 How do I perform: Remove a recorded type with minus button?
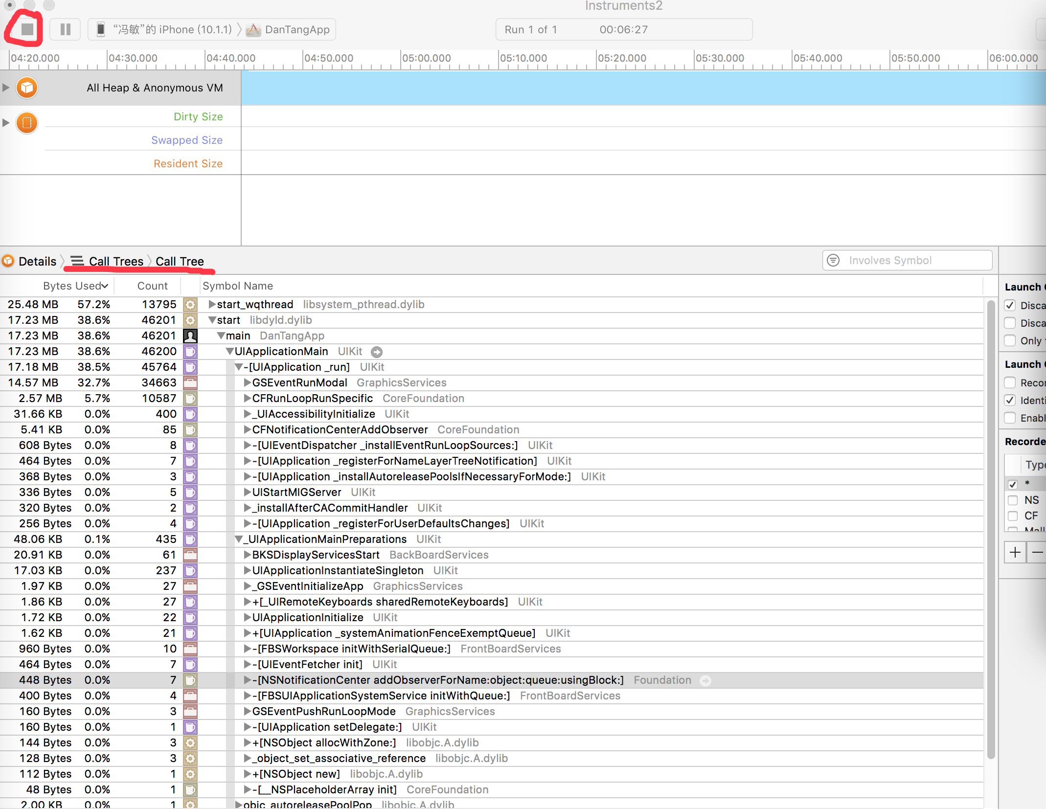(x=1037, y=552)
